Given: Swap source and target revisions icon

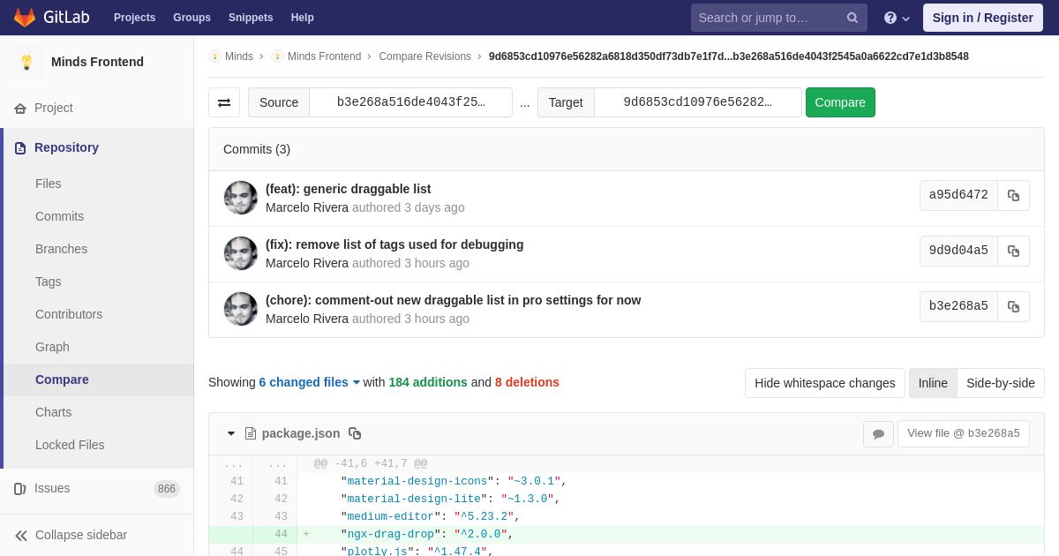Looking at the screenshot, I should [224, 102].
